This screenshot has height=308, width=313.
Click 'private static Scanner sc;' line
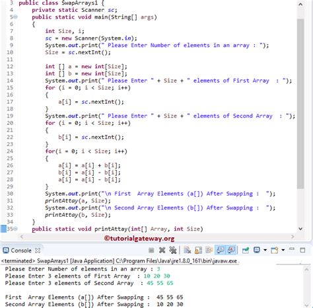(75, 10)
